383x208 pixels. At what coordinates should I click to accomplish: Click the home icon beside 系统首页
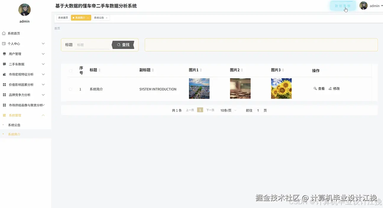coord(4,33)
